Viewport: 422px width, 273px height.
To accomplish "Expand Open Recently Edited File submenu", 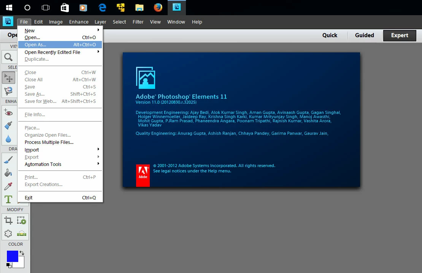I will click(60, 52).
